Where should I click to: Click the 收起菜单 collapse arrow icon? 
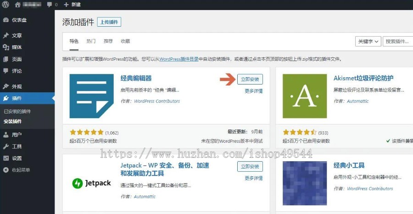6,170
